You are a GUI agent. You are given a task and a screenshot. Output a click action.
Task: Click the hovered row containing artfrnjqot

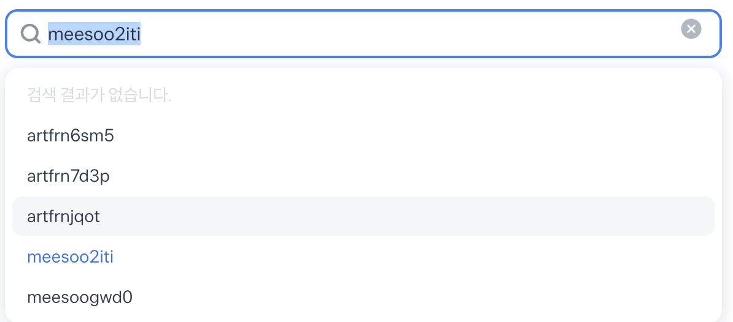tap(362, 216)
